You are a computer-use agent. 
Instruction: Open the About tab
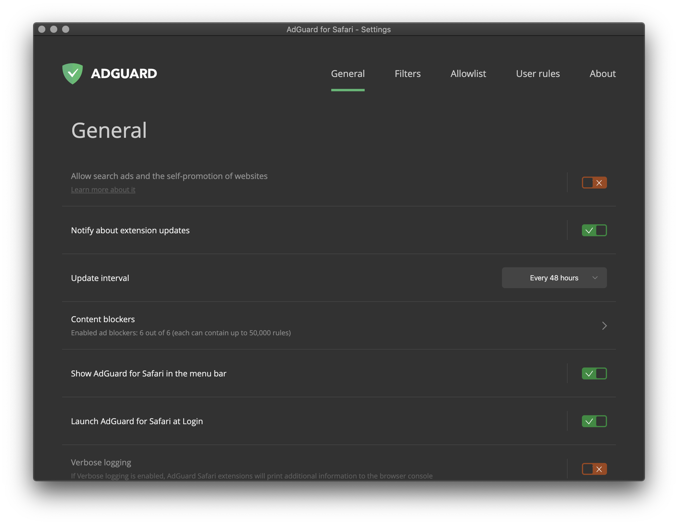(x=603, y=74)
